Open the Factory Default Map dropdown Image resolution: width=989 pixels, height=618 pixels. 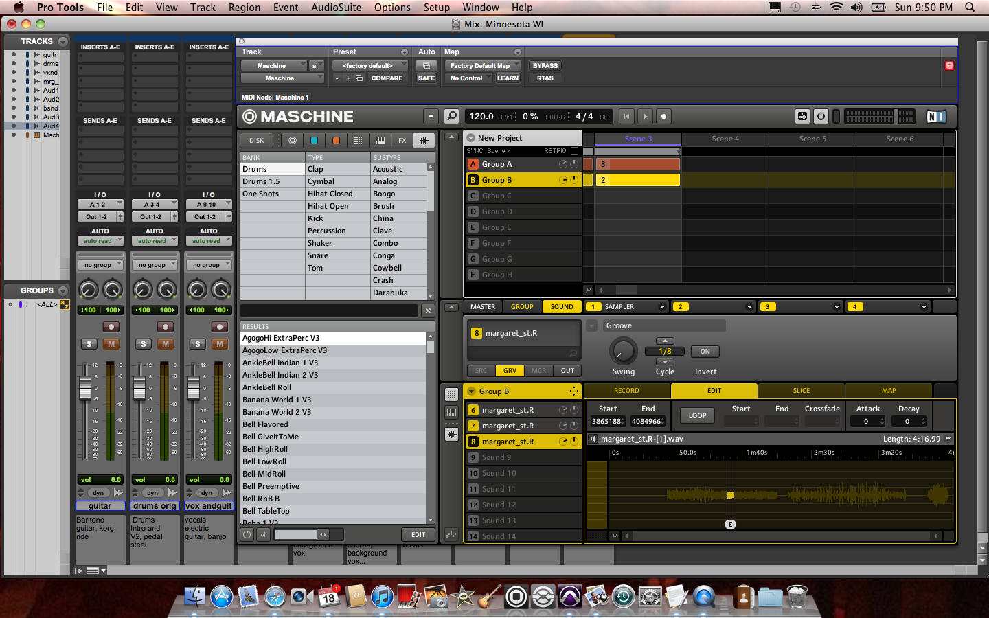click(x=482, y=66)
